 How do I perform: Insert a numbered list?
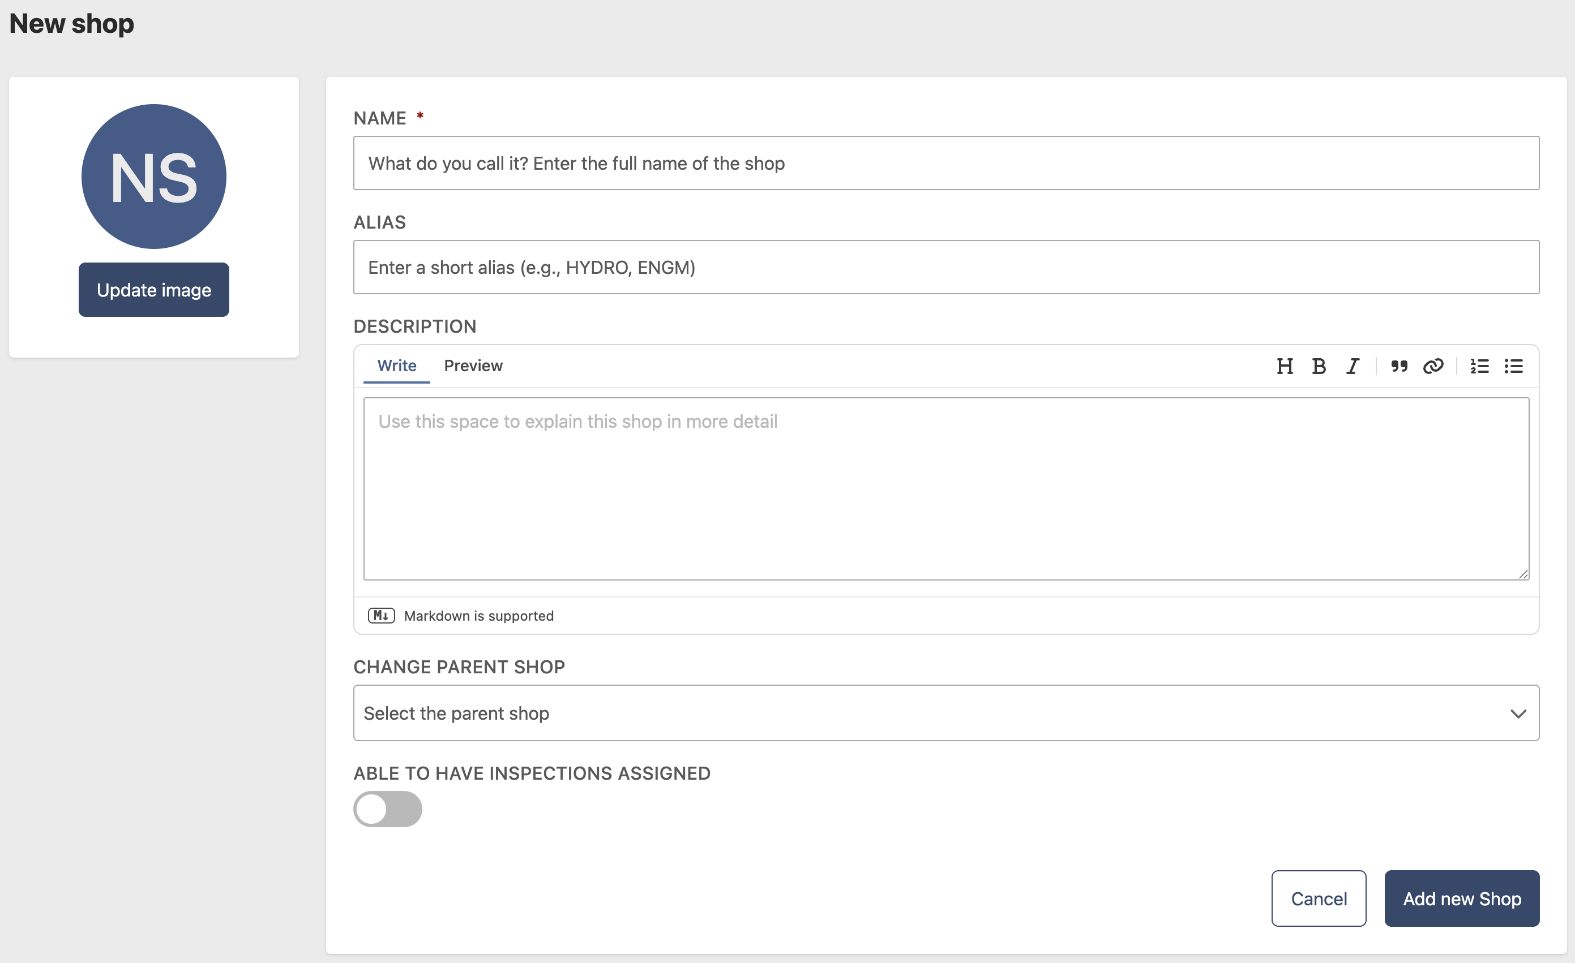click(x=1480, y=366)
